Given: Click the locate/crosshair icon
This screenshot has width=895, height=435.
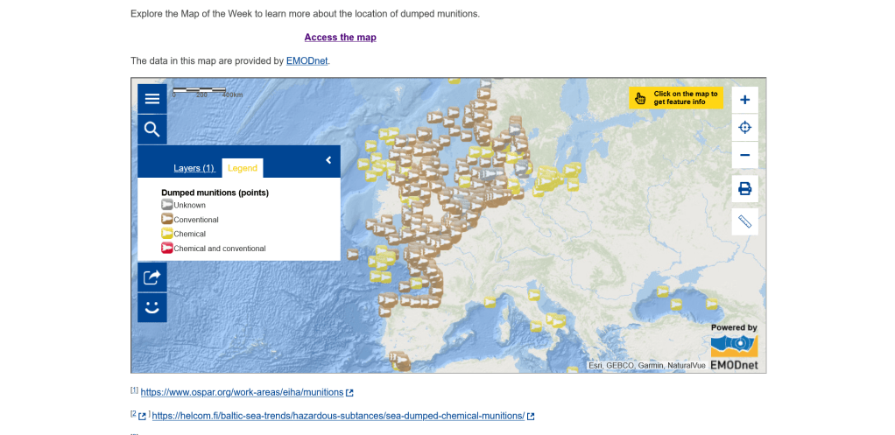Looking at the screenshot, I should pyautogui.click(x=744, y=128).
